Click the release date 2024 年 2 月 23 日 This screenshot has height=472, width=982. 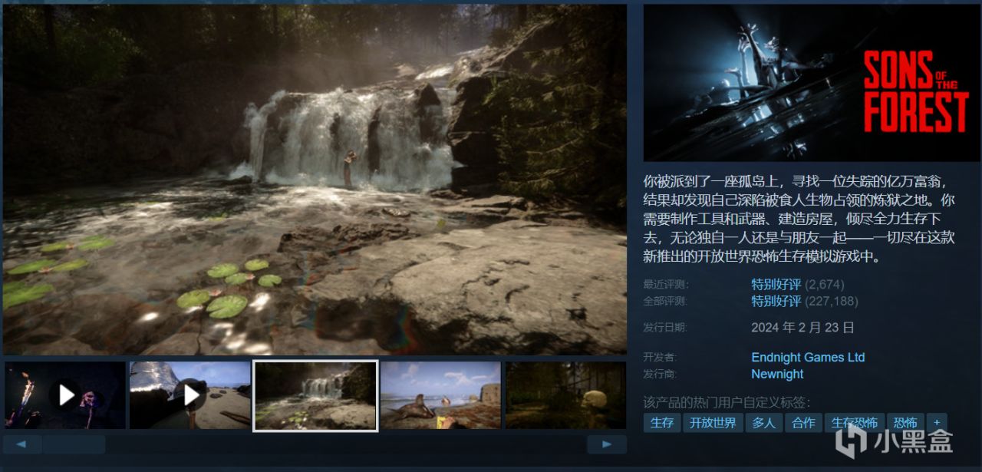(x=802, y=327)
